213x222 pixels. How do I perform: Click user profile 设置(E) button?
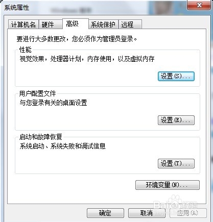[x=176, y=120]
